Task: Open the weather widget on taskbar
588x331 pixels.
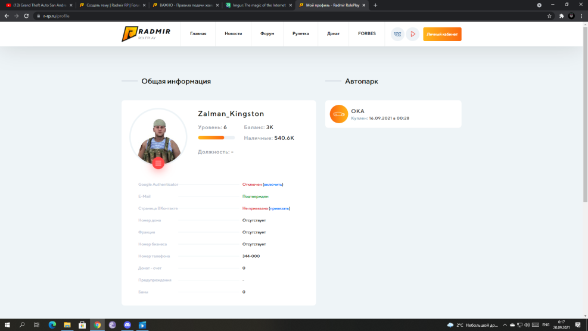Action: click(x=472, y=325)
